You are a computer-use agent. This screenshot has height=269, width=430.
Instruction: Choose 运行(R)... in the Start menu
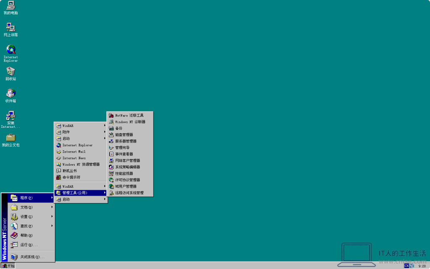pos(31,245)
